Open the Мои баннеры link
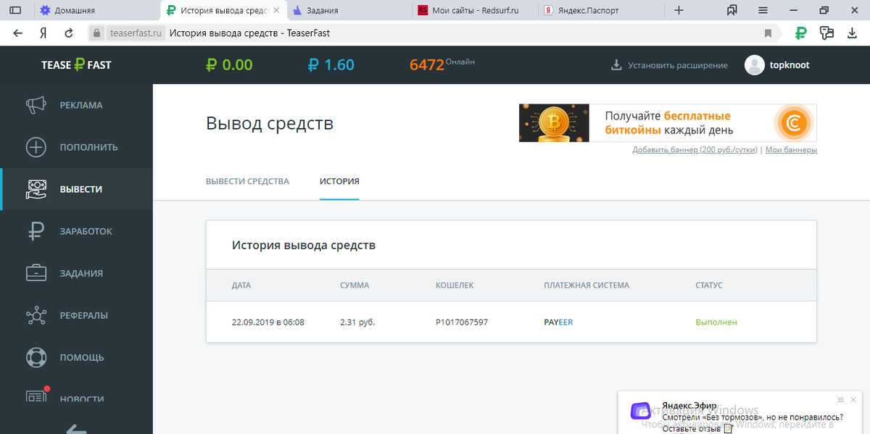 click(x=791, y=149)
